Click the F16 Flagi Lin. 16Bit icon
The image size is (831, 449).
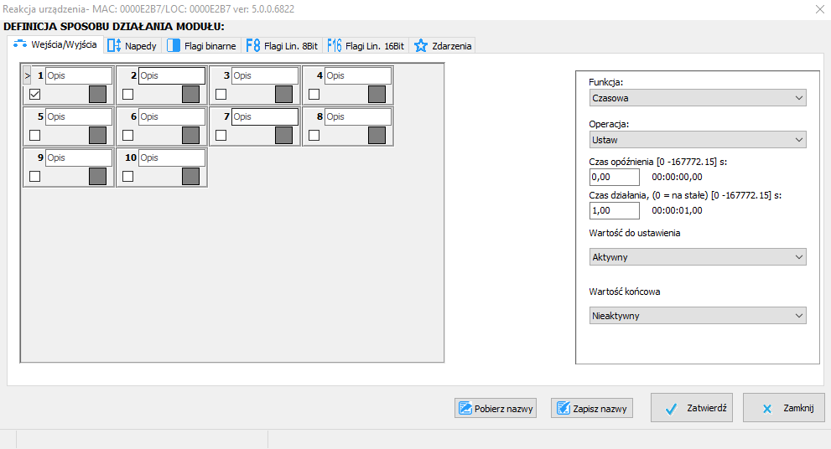(x=335, y=45)
